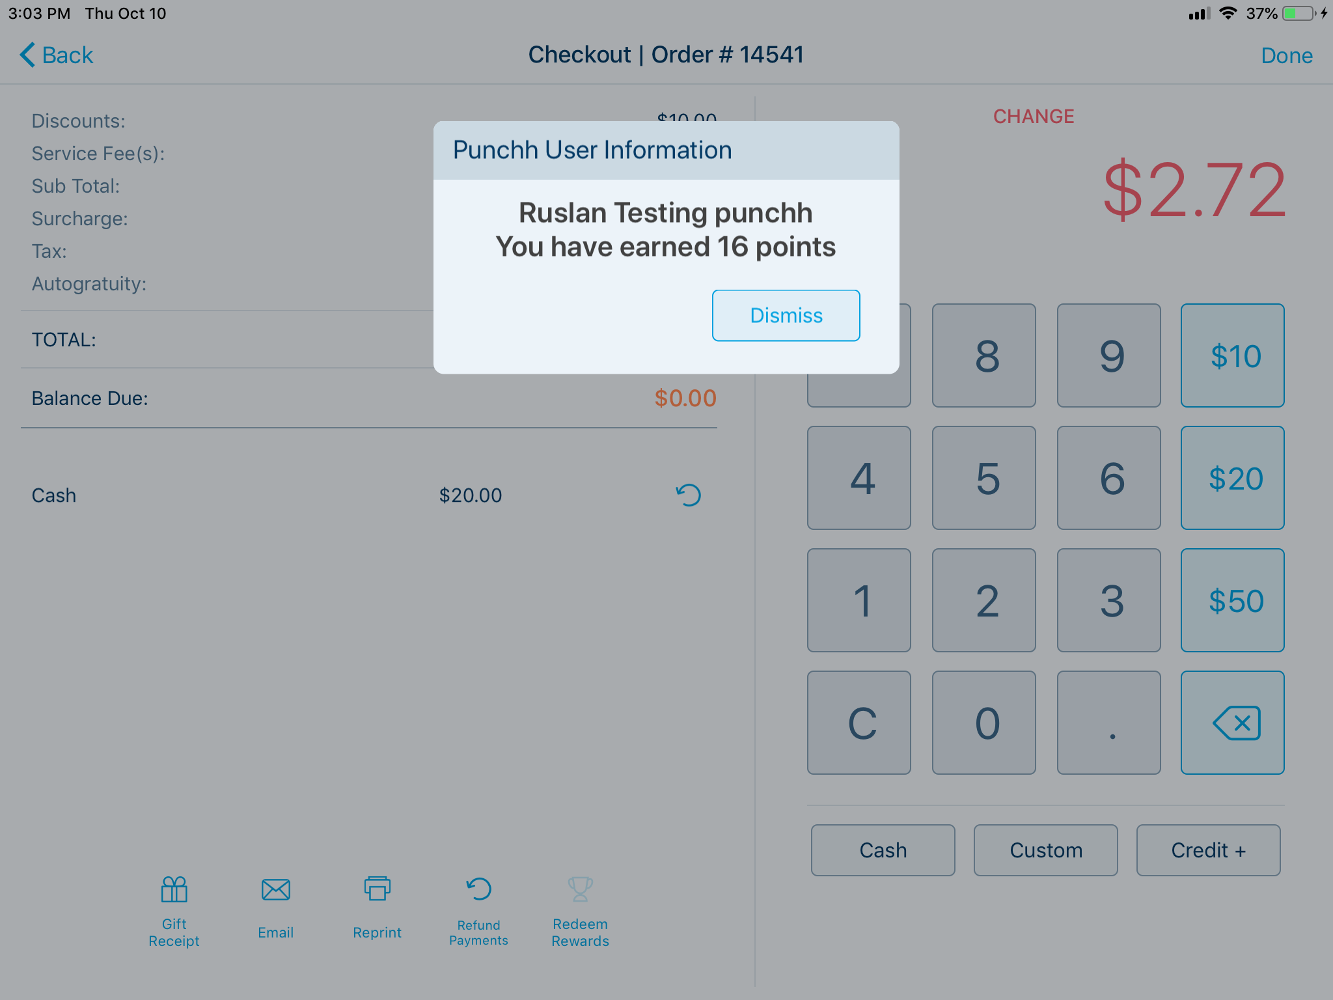Tap the $20 quick amount key

[x=1232, y=479]
